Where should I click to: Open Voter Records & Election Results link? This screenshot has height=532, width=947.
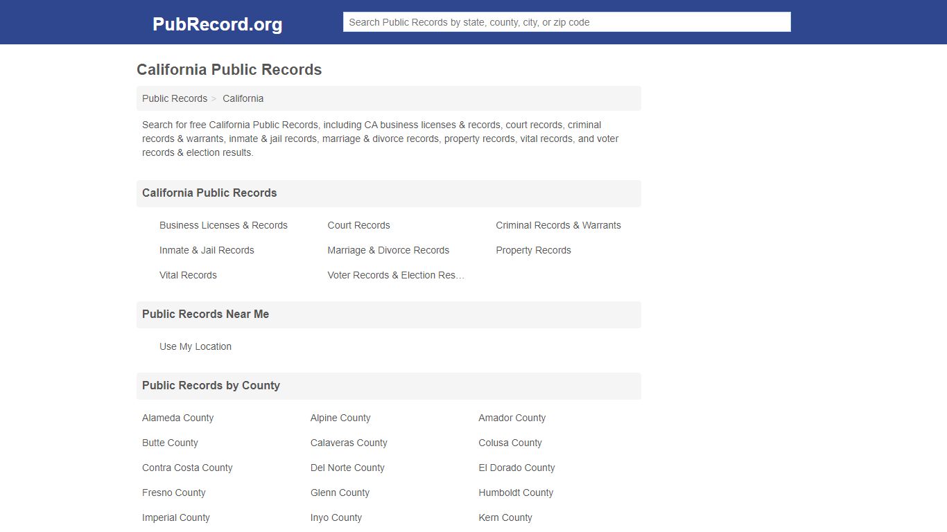[x=396, y=275]
